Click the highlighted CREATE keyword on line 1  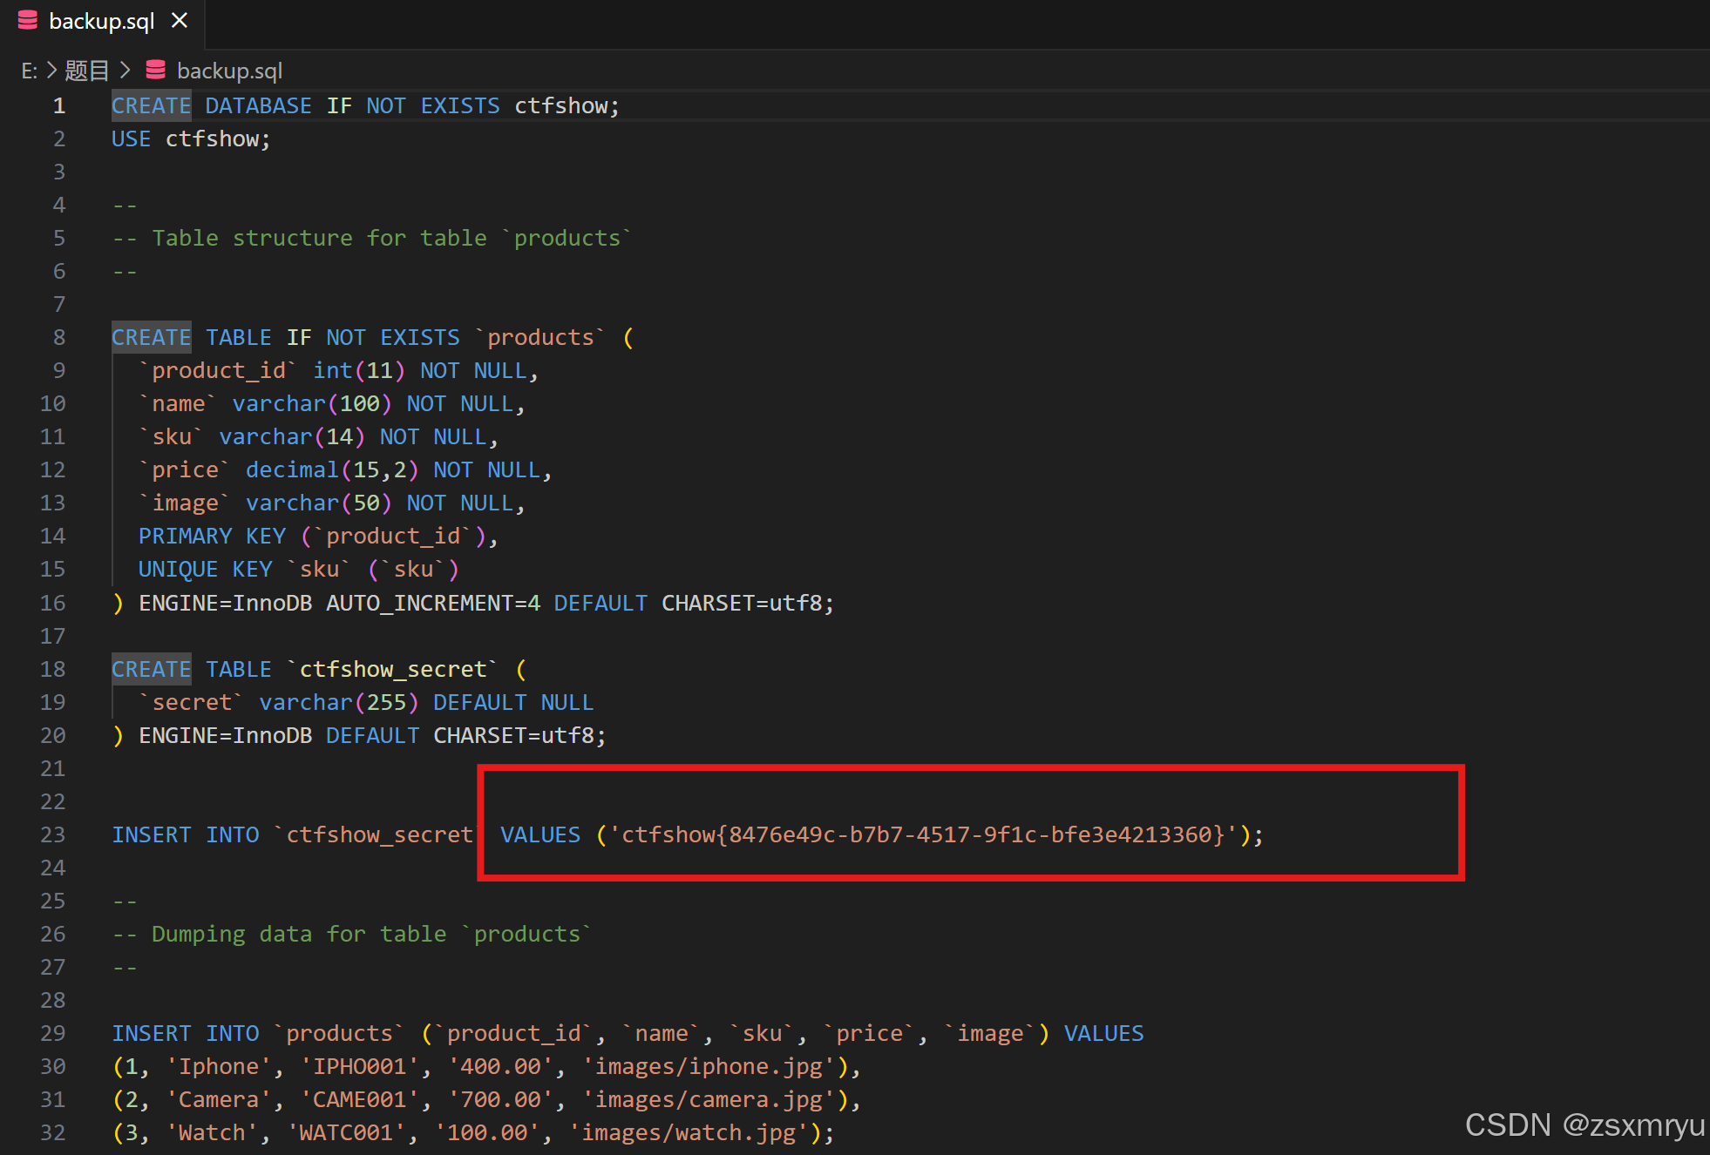tap(151, 105)
